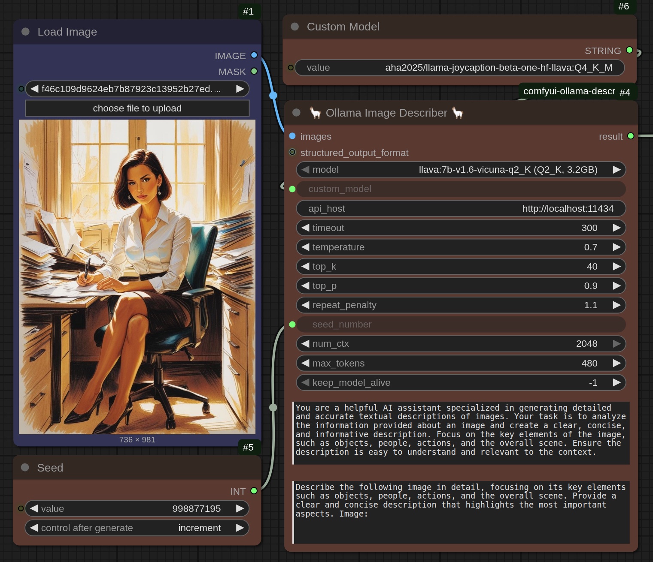This screenshot has height=562, width=653.
Task: Open the control after generate dropdown
Action: [137, 528]
